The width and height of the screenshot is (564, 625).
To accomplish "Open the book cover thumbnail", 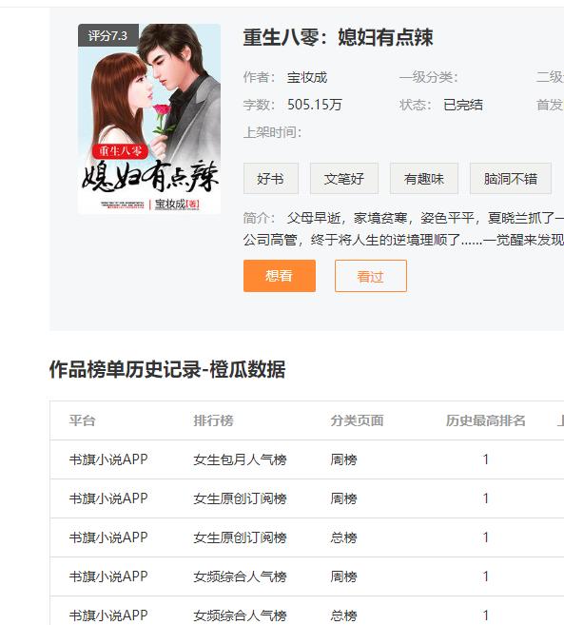I will click(149, 119).
